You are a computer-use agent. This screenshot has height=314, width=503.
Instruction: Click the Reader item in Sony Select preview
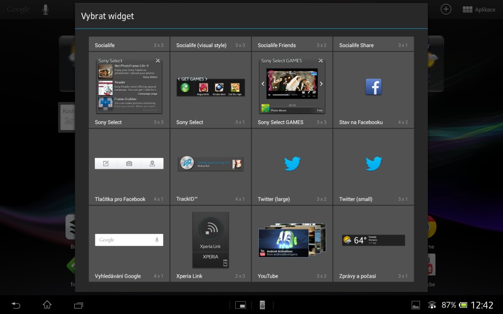point(128,88)
